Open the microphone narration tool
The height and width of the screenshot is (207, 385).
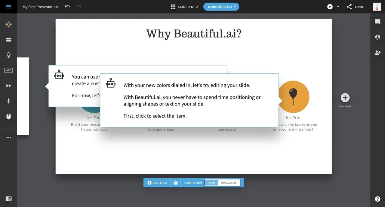(8, 101)
